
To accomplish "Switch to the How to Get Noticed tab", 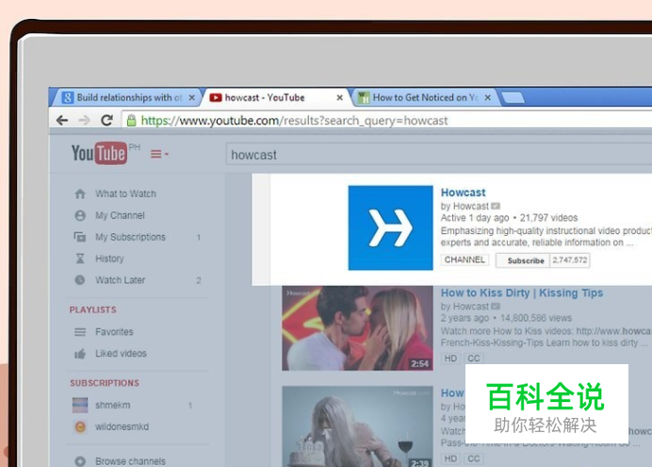I will (424, 97).
